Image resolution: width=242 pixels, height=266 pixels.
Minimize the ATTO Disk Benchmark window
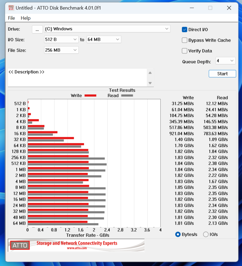(192, 8)
